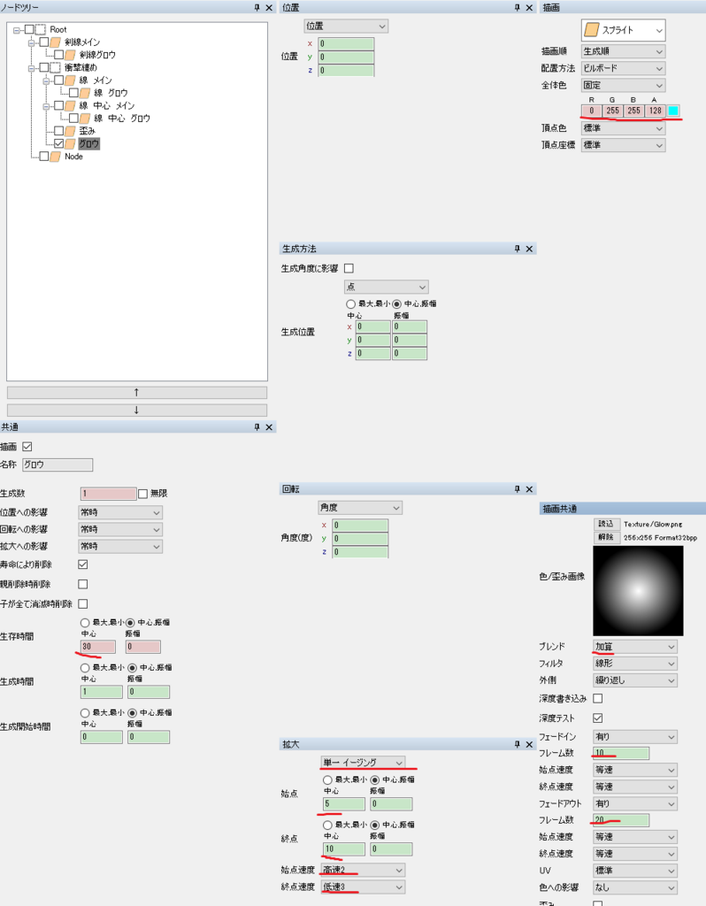Click the 生成数 input field

click(108, 494)
